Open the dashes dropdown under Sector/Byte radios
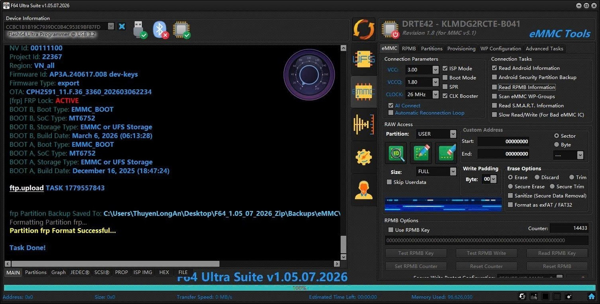The width and height of the screenshot is (600, 304). point(580,155)
